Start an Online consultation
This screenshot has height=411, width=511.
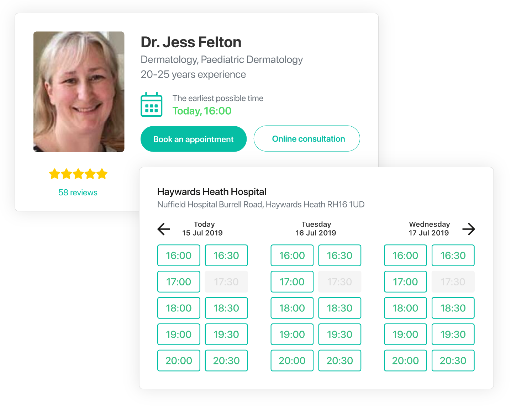(x=307, y=138)
